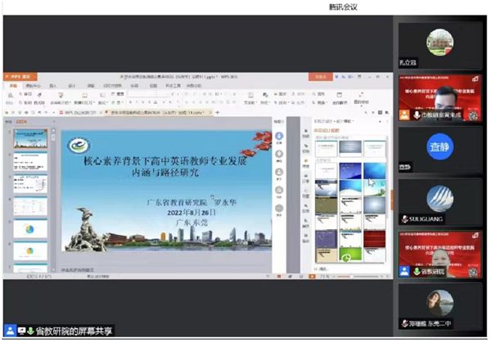Viewport: 491px width, 342px height.
Task: Open a new document tab with plus
Action: pos(218,112)
